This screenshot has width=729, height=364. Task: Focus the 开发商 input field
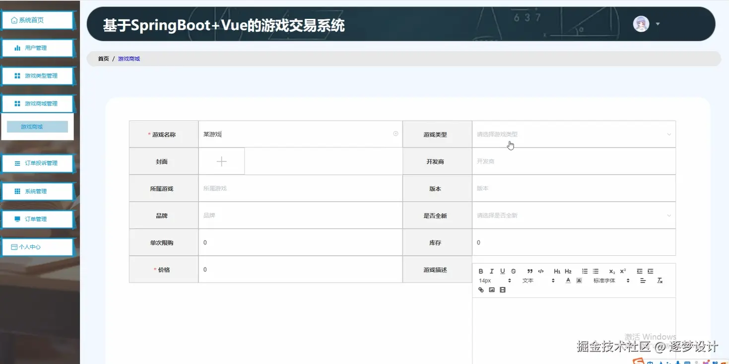tap(574, 161)
